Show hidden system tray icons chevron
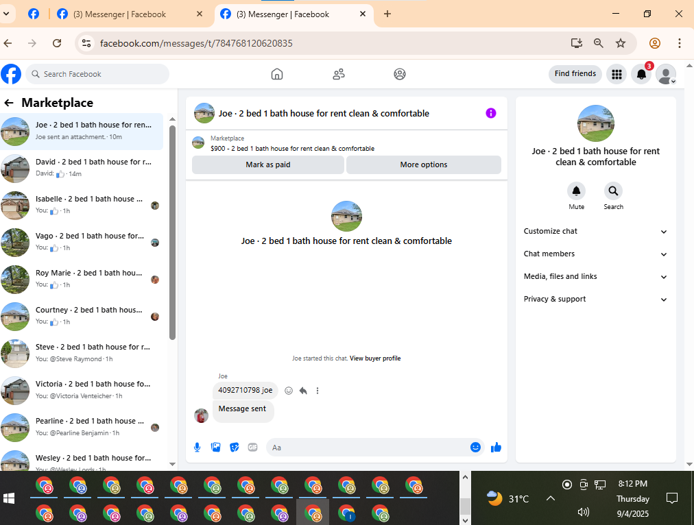Viewport: 694px width, 525px height. pyautogui.click(x=550, y=498)
